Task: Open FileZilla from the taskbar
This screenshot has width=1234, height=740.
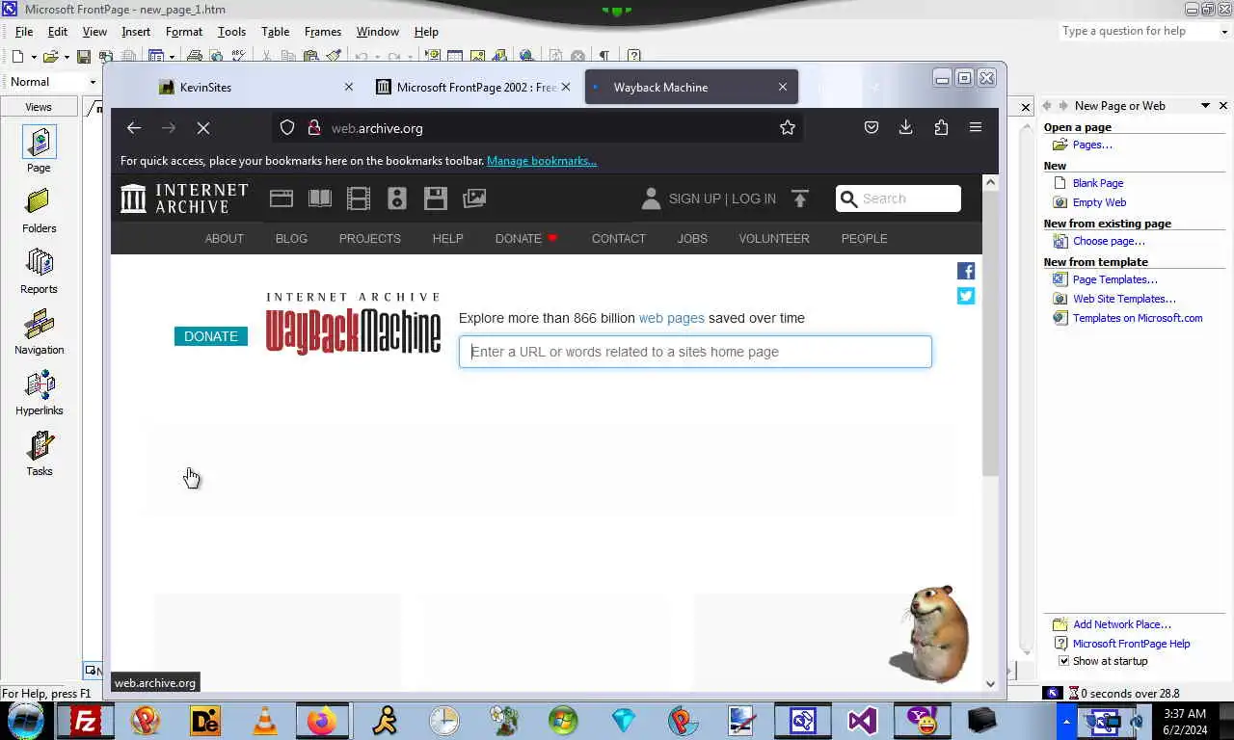Action: click(86, 721)
